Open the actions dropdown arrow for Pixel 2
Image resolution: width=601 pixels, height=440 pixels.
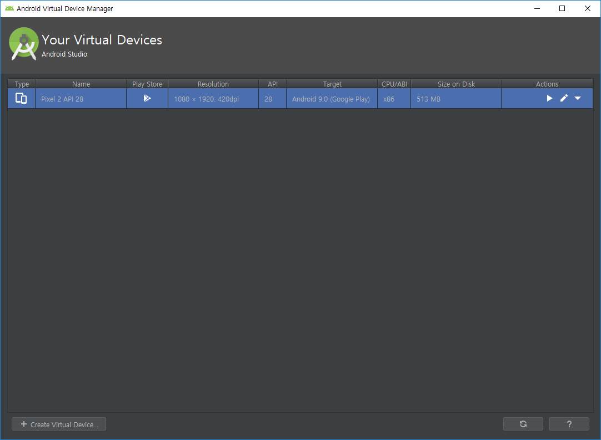[578, 98]
